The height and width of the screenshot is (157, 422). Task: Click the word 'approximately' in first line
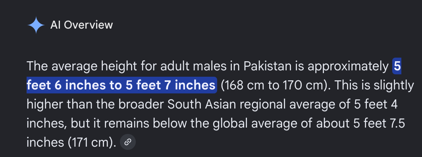pos(348,66)
